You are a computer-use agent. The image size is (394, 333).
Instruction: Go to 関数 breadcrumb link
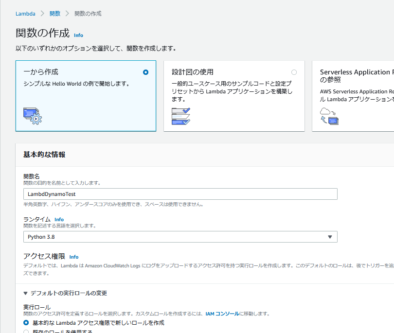(x=55, y=14)
